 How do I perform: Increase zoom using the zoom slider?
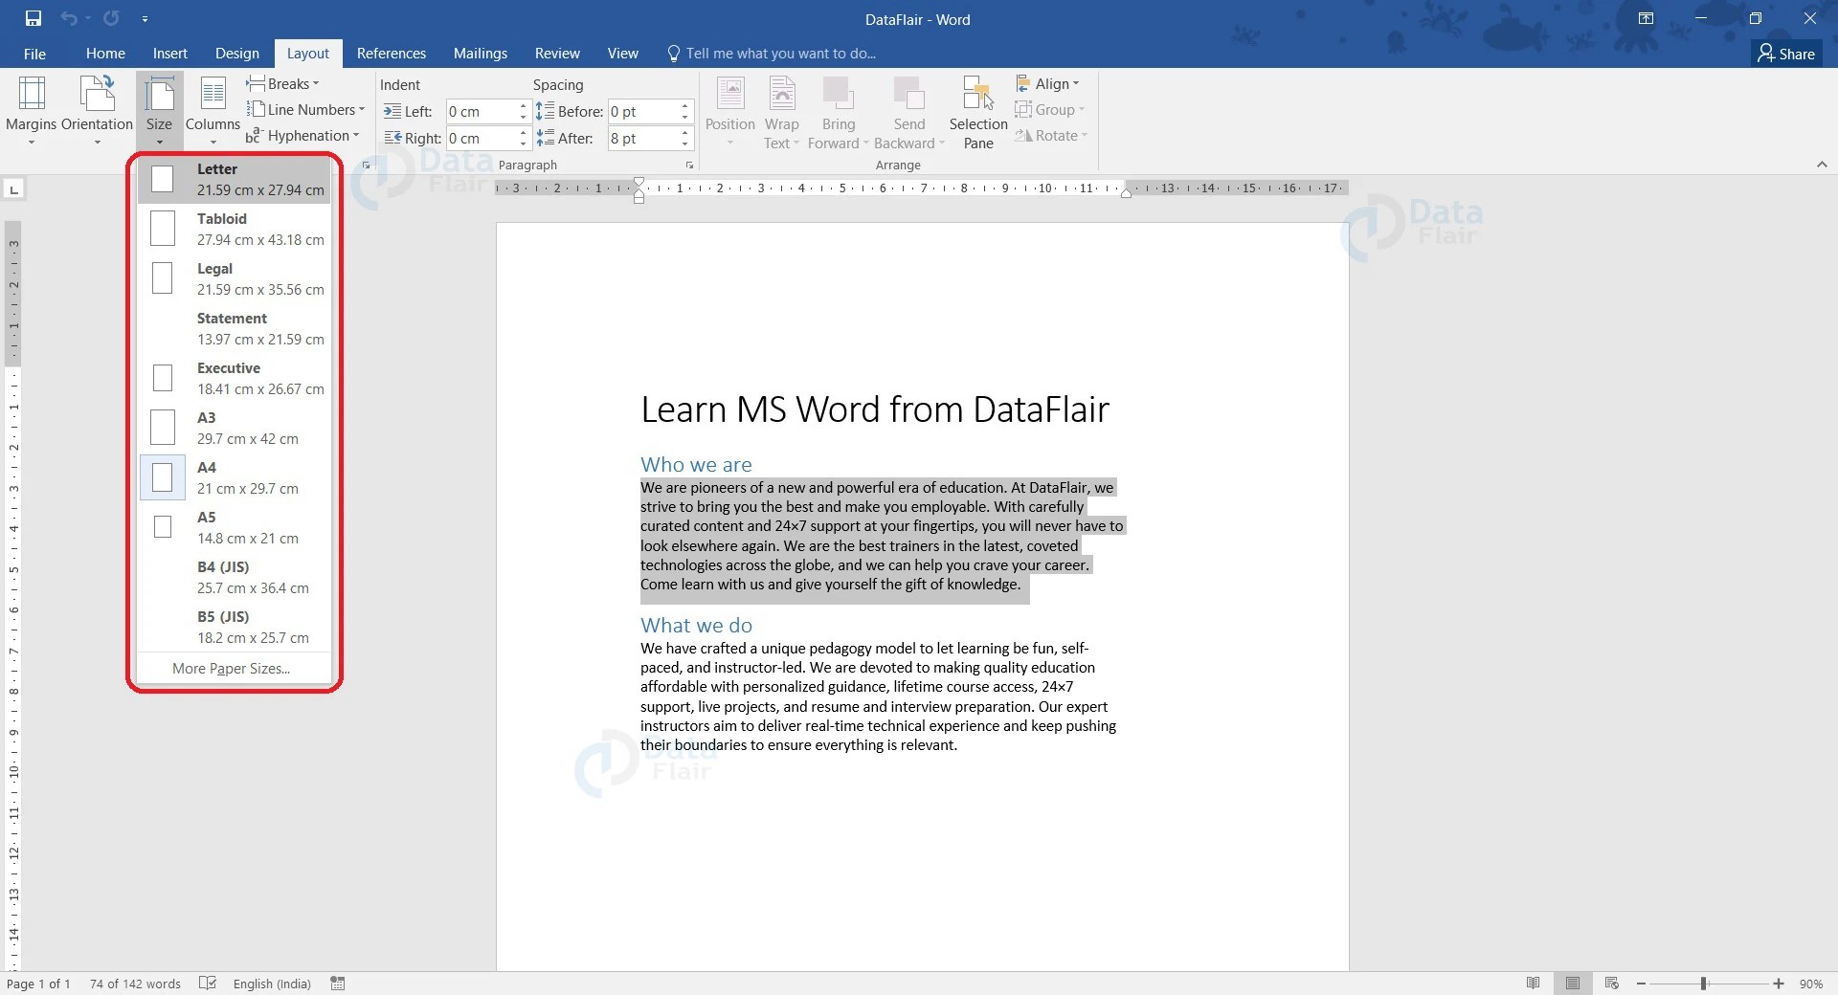(1781, 983)
